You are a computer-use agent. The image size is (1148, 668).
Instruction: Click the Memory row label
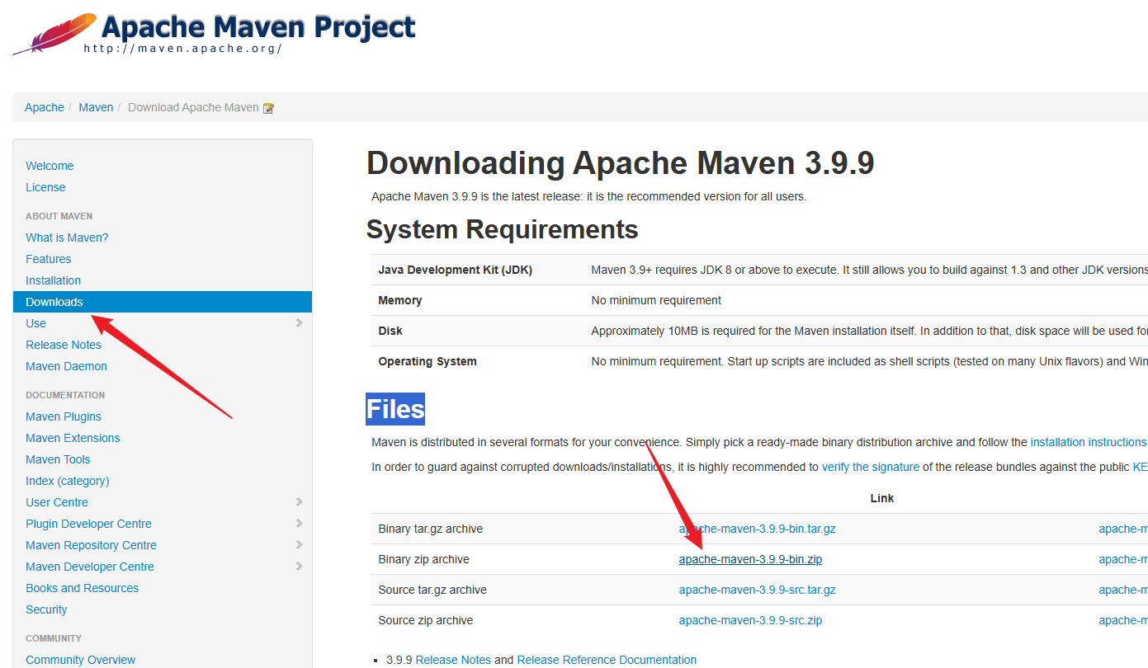pyautogui.click(x=400, y=300)
